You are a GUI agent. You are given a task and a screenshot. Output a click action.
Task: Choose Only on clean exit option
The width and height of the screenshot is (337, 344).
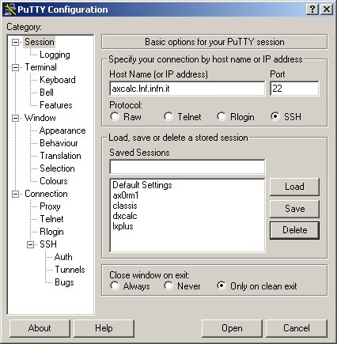pyautogui.click(x=222, y=285)
